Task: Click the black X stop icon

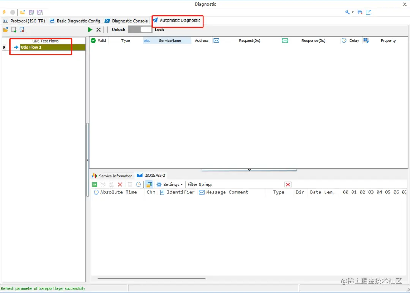Action: coord(99,30)
